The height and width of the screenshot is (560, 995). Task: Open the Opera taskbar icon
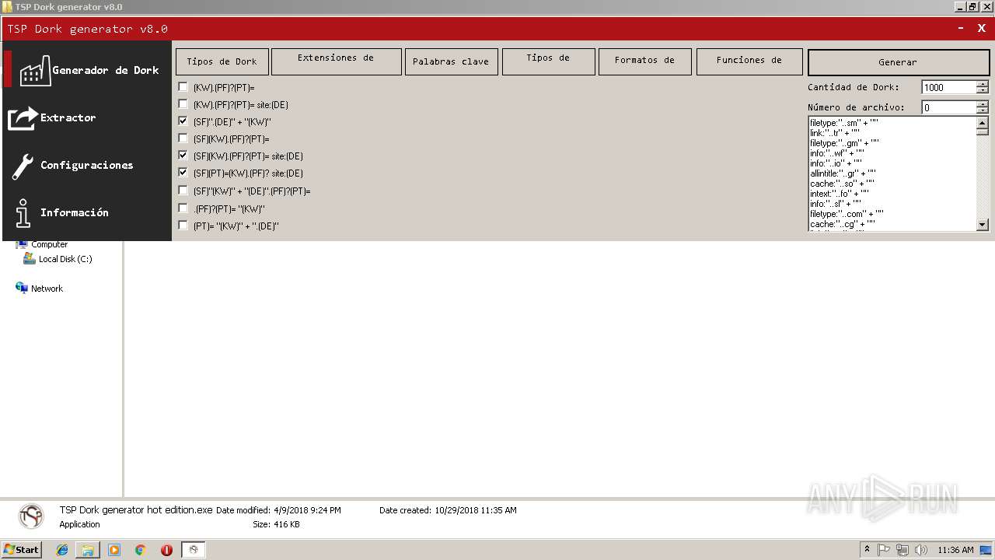tap(166, 550)
